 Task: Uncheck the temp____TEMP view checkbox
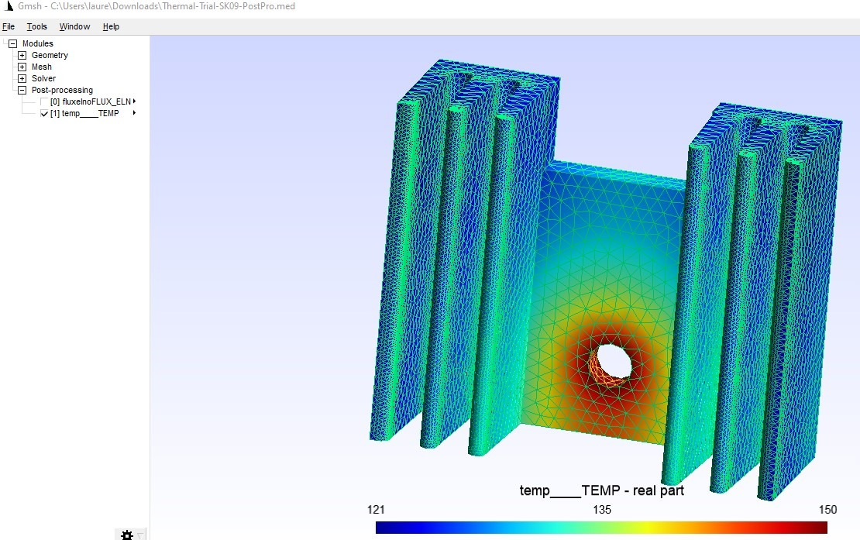[x=44, y=113]
